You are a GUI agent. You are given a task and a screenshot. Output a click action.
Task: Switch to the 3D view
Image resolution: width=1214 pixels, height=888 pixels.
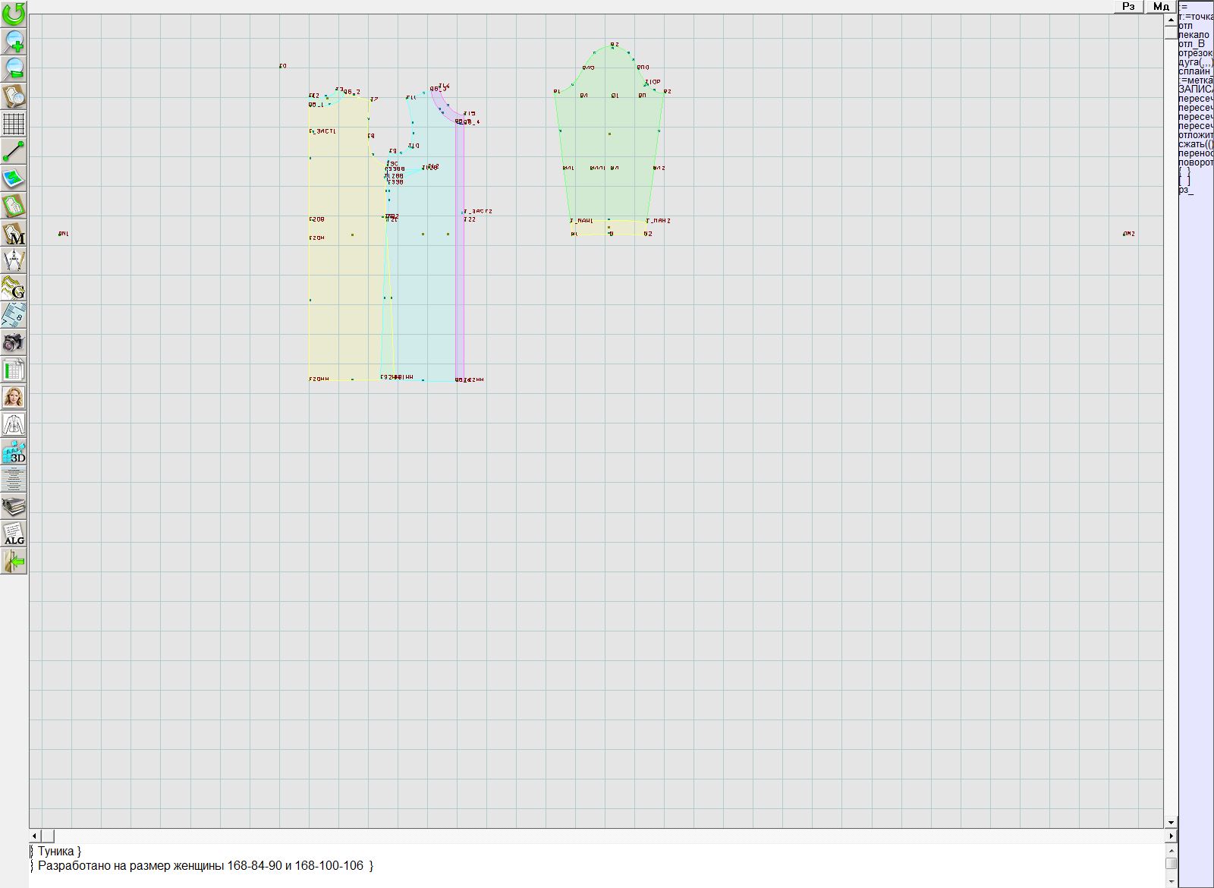coord(14,452)
